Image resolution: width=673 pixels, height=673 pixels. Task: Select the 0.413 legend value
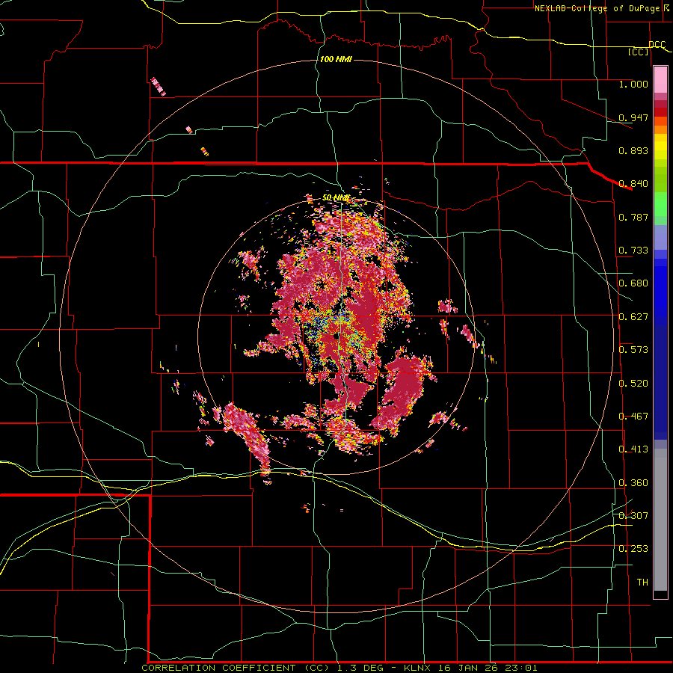pyautogui.click(x=633, y=449)
